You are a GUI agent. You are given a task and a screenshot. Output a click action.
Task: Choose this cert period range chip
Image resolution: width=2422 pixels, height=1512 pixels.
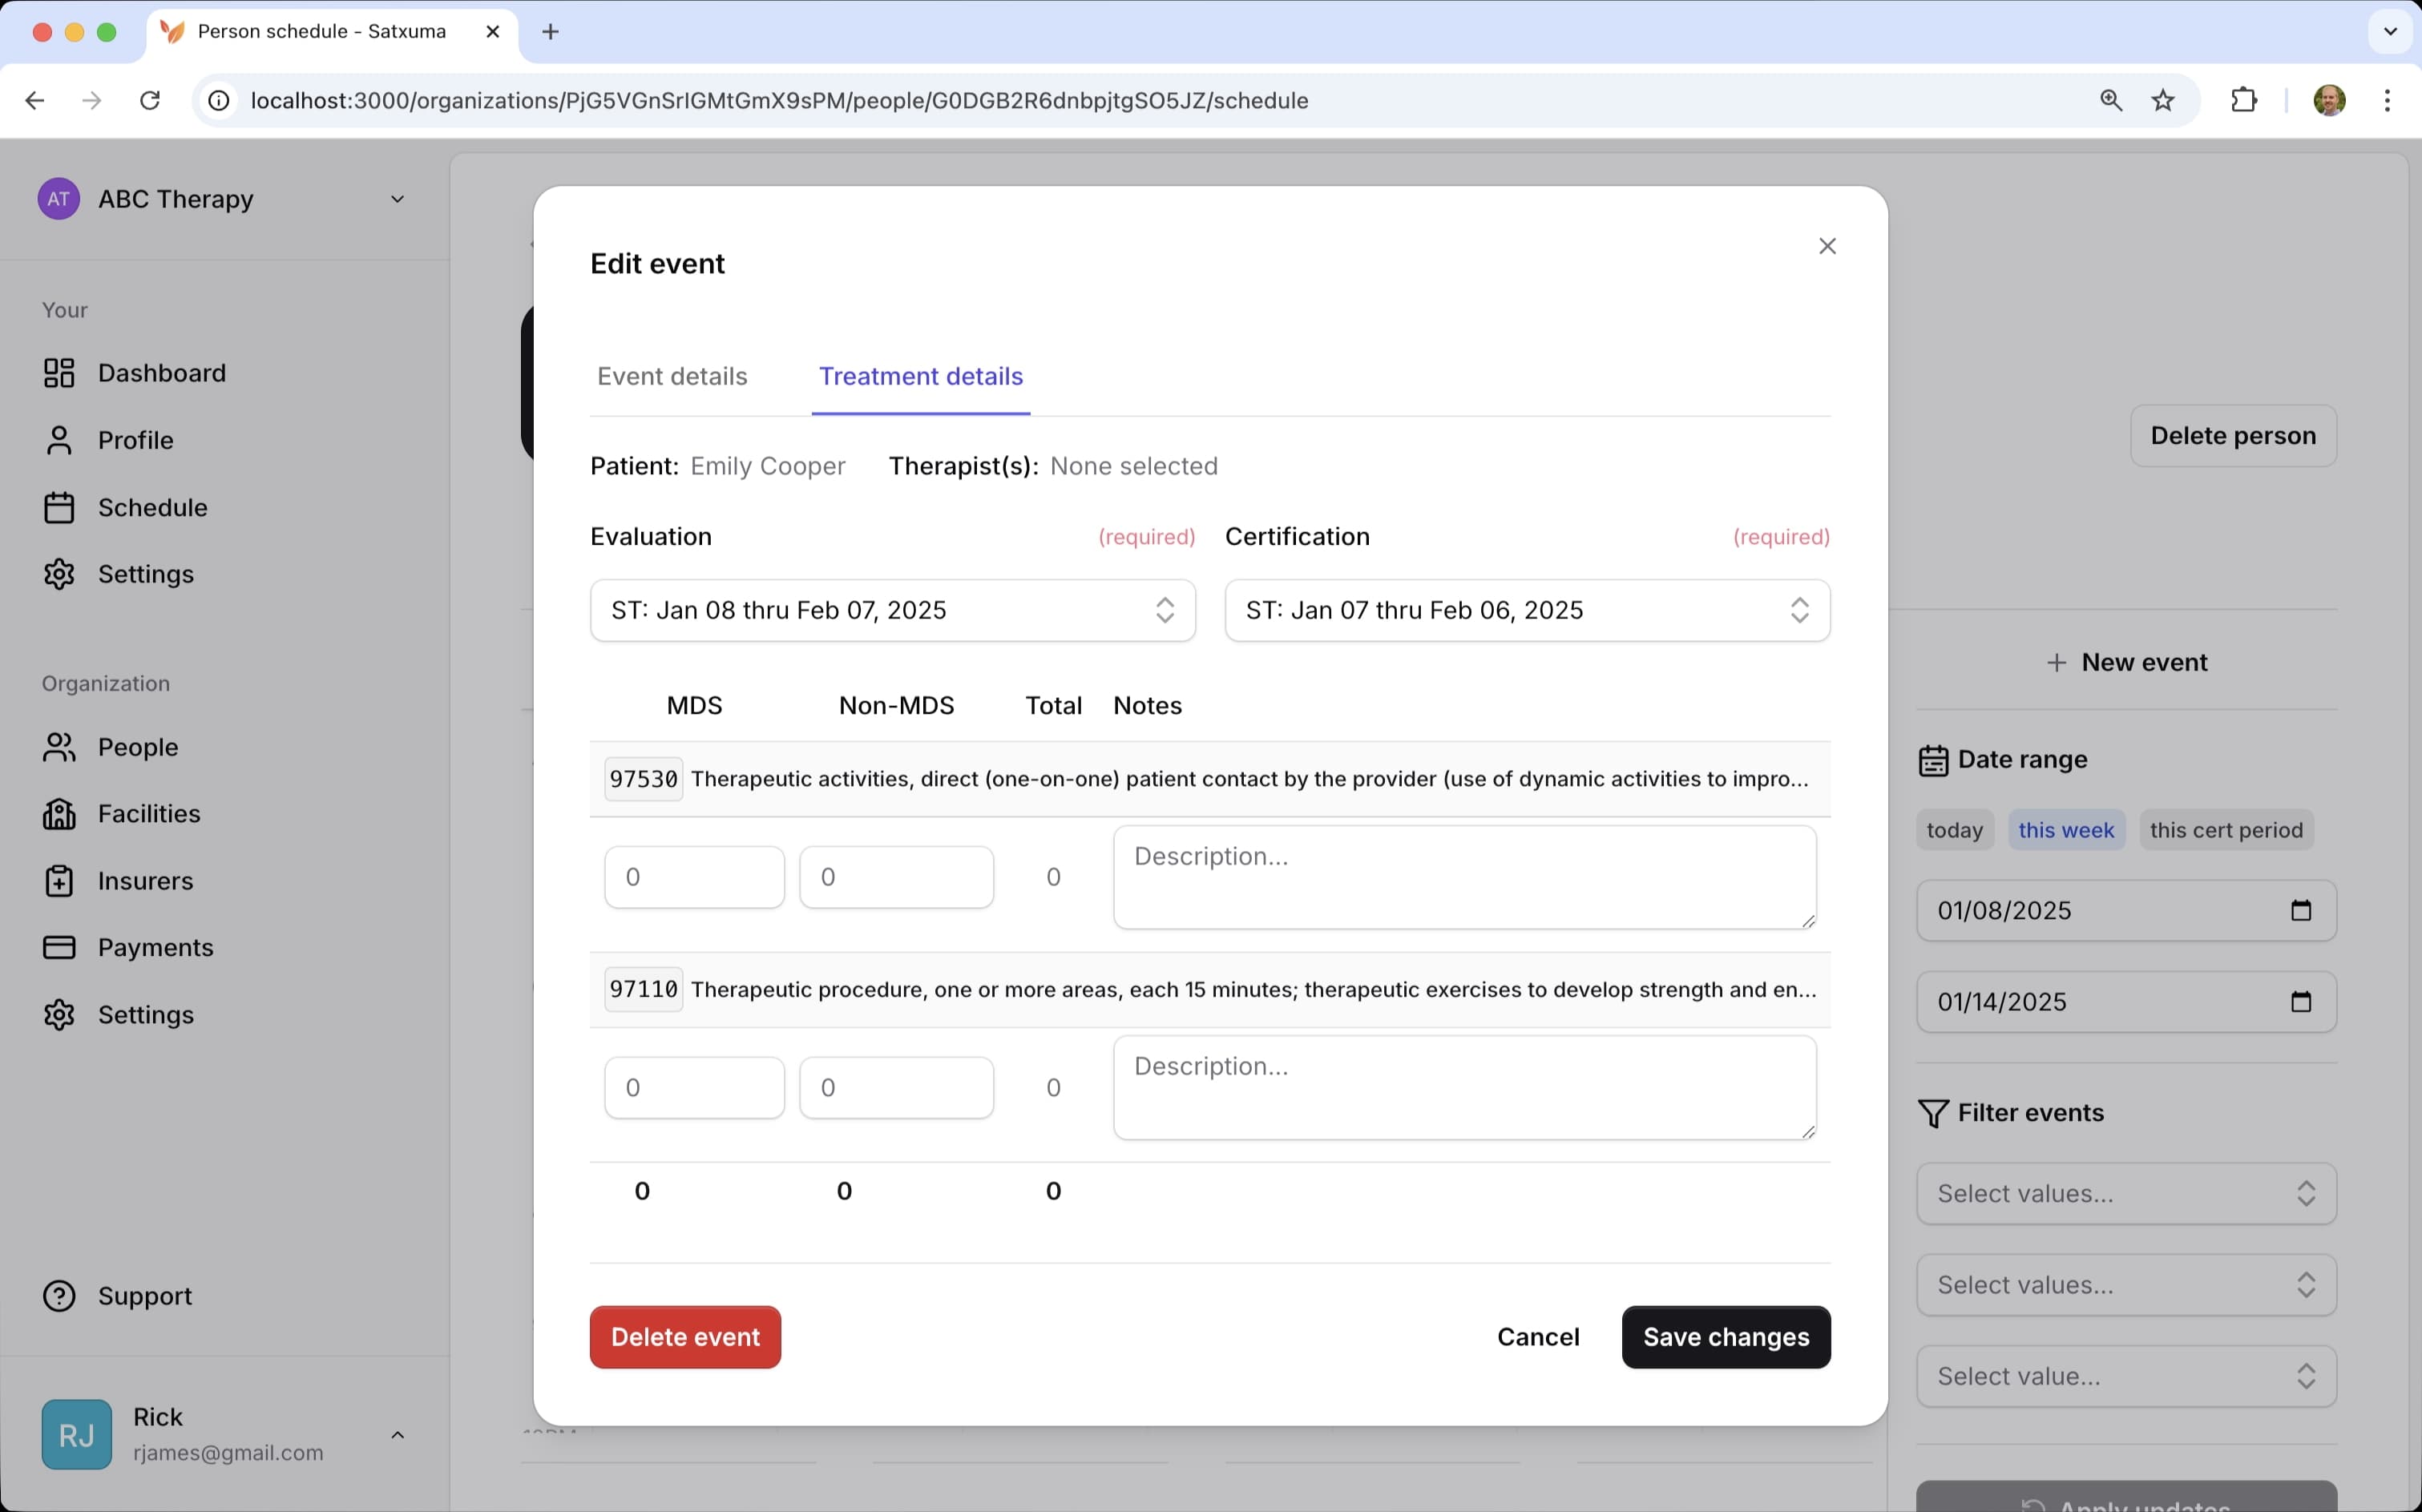coord(2226,830)
